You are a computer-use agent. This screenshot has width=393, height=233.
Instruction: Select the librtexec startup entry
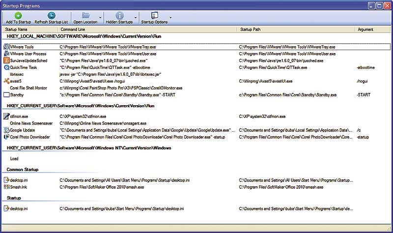(x=17, y=74)
